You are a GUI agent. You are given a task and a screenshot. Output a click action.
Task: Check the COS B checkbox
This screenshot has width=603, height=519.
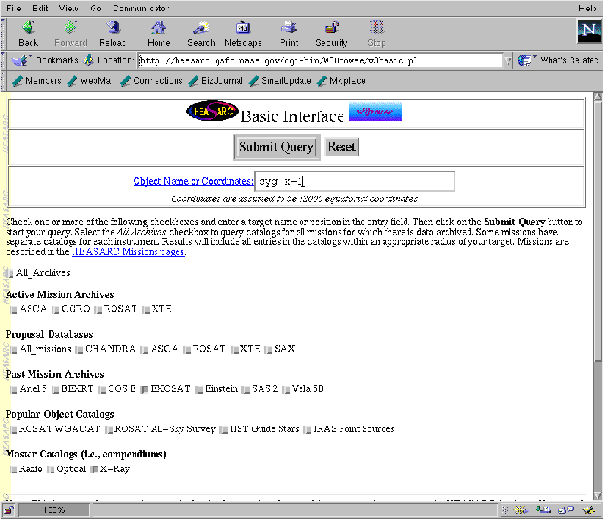102,389
